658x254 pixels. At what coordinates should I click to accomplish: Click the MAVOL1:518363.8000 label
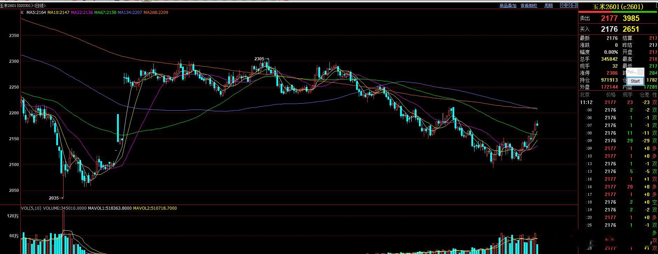(110, 208)
